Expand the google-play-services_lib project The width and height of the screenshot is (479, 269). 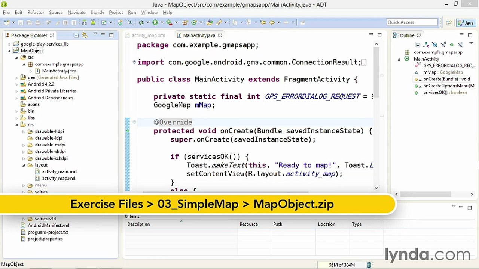(x=9, y=44)
